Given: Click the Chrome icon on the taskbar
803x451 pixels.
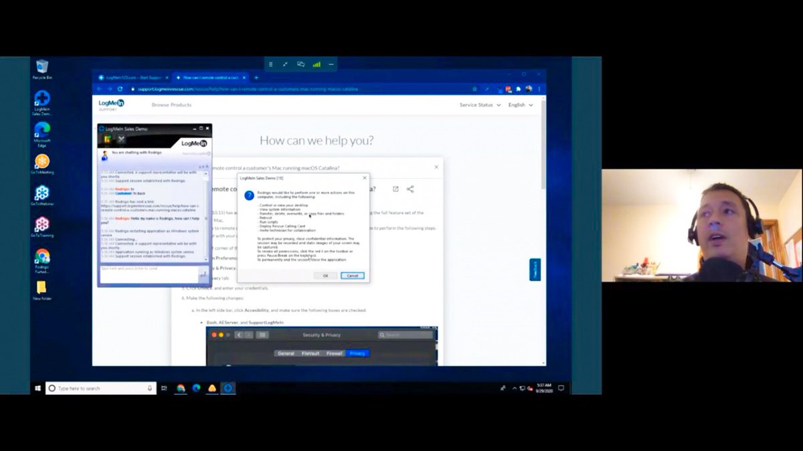Looking at the screenshot, I should (x=181, y=387).
